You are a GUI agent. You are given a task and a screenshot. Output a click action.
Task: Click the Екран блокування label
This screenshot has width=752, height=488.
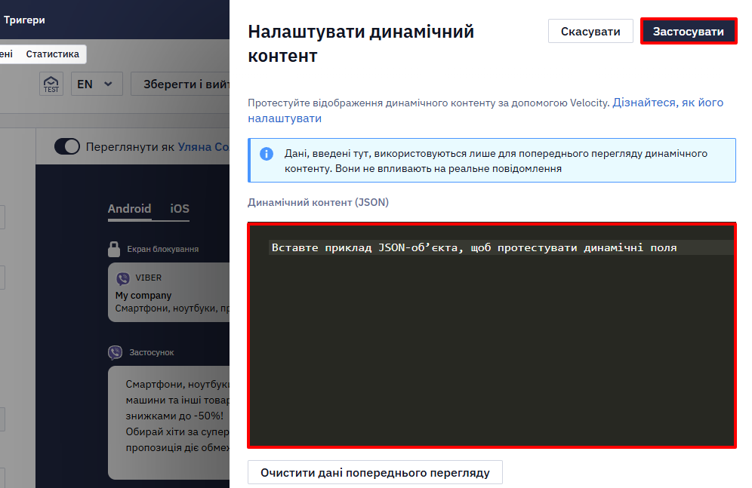(162, 249)
